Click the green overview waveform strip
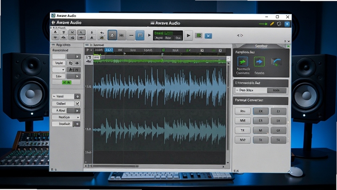Screen dimensions: 337x190 160,62
